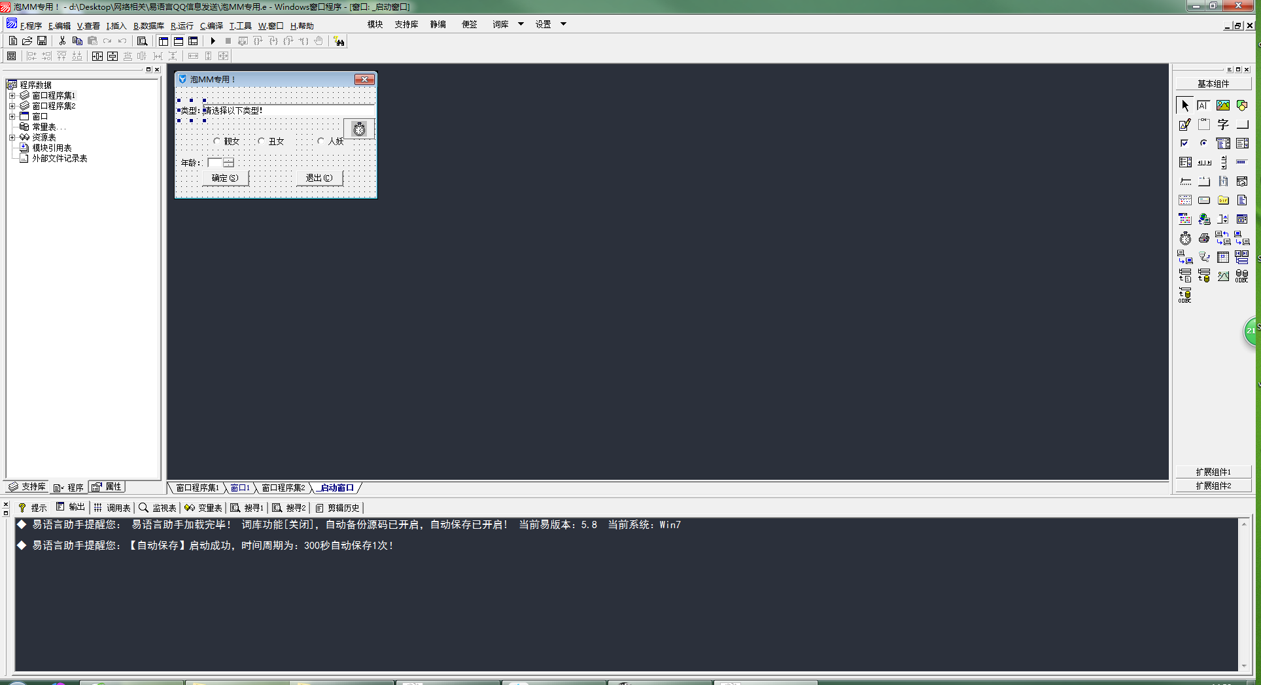The width and height of the screenshot is (1261, 685).
Task: Expand the 窗口 tree node
Action: [12, 116]
